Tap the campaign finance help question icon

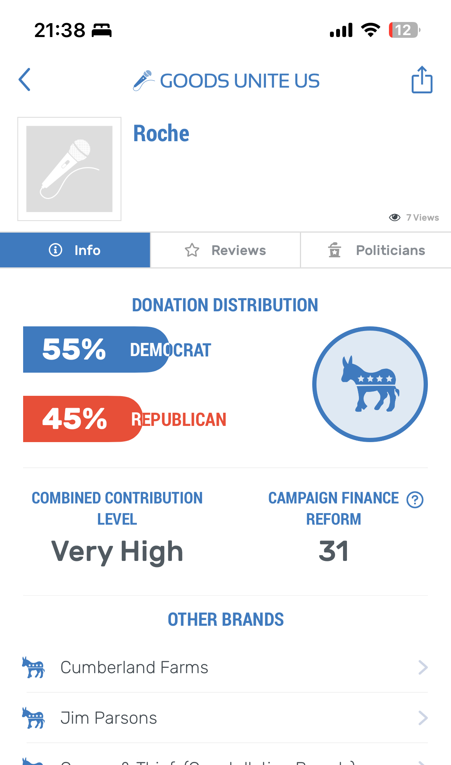[415, 500]
